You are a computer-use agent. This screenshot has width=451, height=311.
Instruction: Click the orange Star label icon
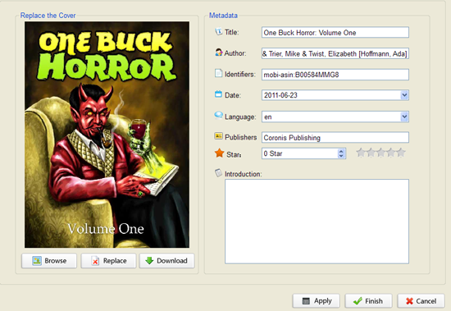[219, 153]
